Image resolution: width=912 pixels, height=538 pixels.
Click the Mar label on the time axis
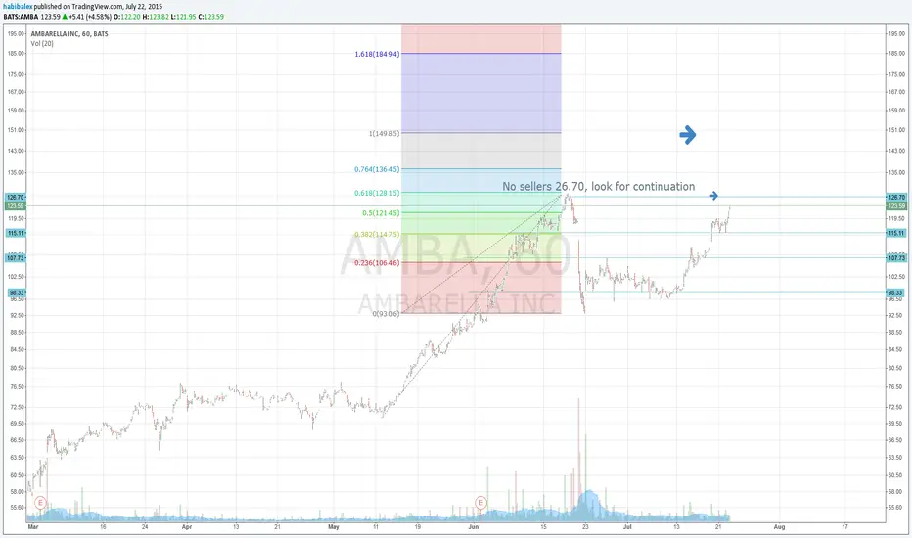33,527
